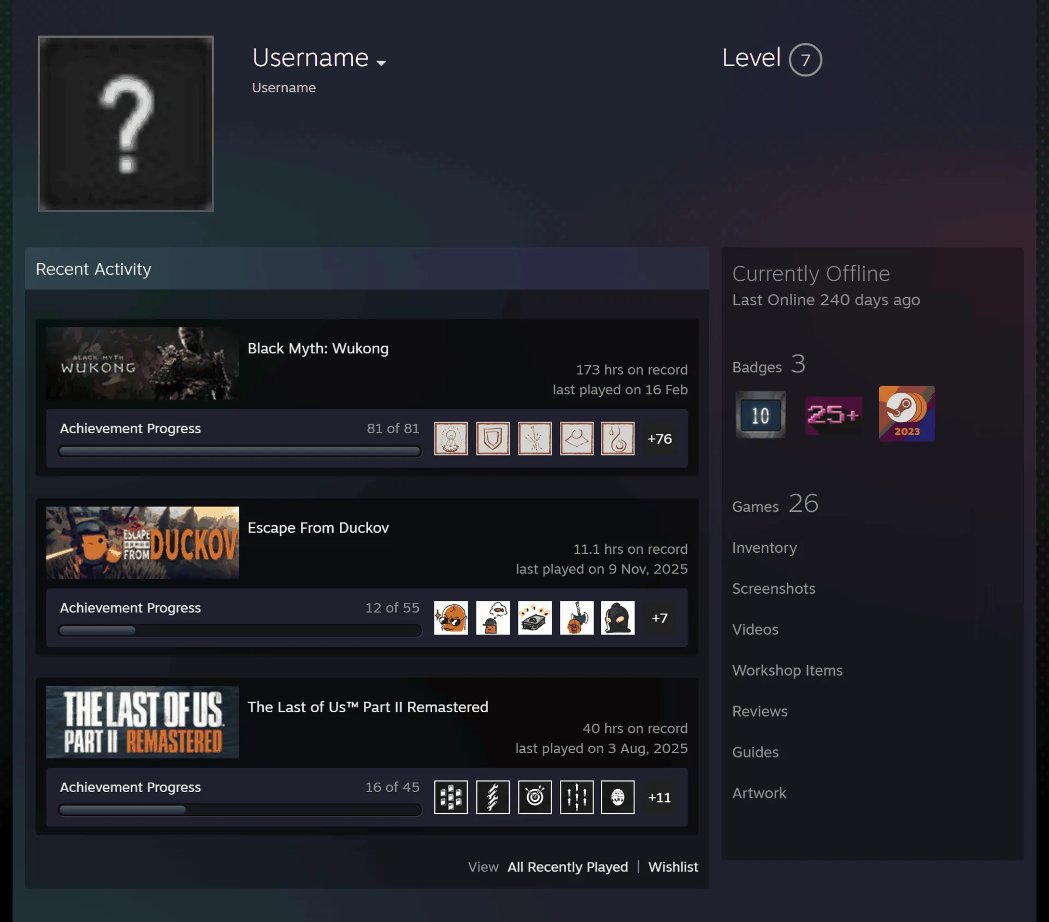Open the Escape From Duckov banner image
Image resolution: width=1049 pixels, height=922 pixels.
pyautogui.click(x=142, y=542)
